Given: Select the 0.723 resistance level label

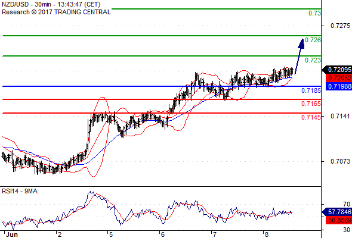Looking at the screenshot, I should (313, 60).
